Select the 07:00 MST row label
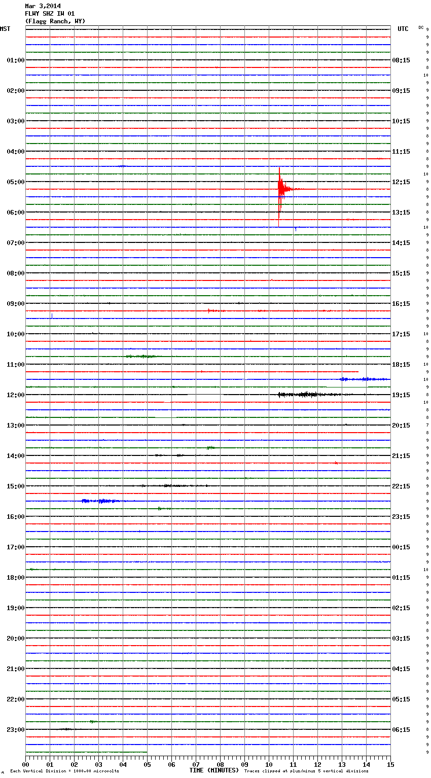This screenshot has width=431, height=778. click(16, 243)
